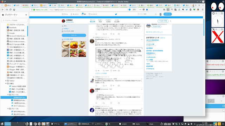Click the first recommended trend hashtag

152,40
